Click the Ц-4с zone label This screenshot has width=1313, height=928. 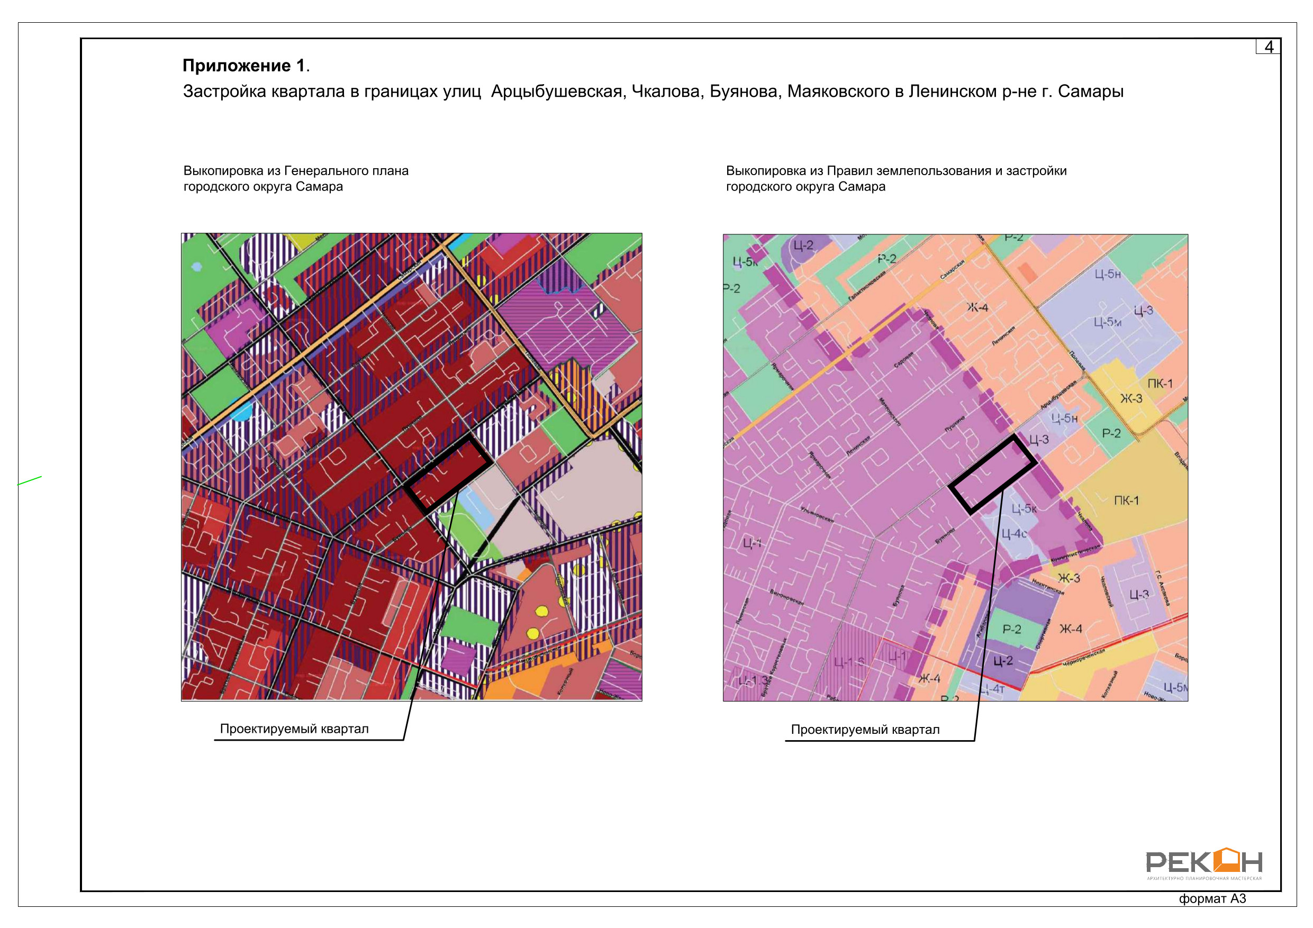pyautogui.click(x=1014, y=534)
